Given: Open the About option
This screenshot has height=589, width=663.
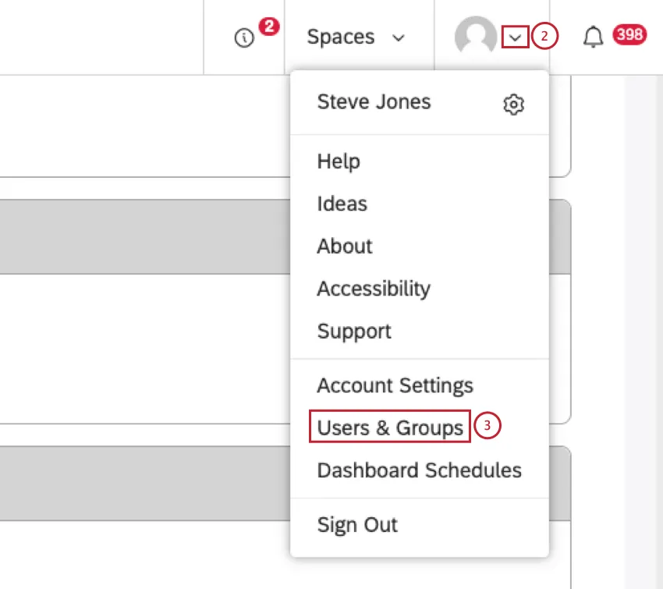Looking at the screenshot, I should coord(344,247).
